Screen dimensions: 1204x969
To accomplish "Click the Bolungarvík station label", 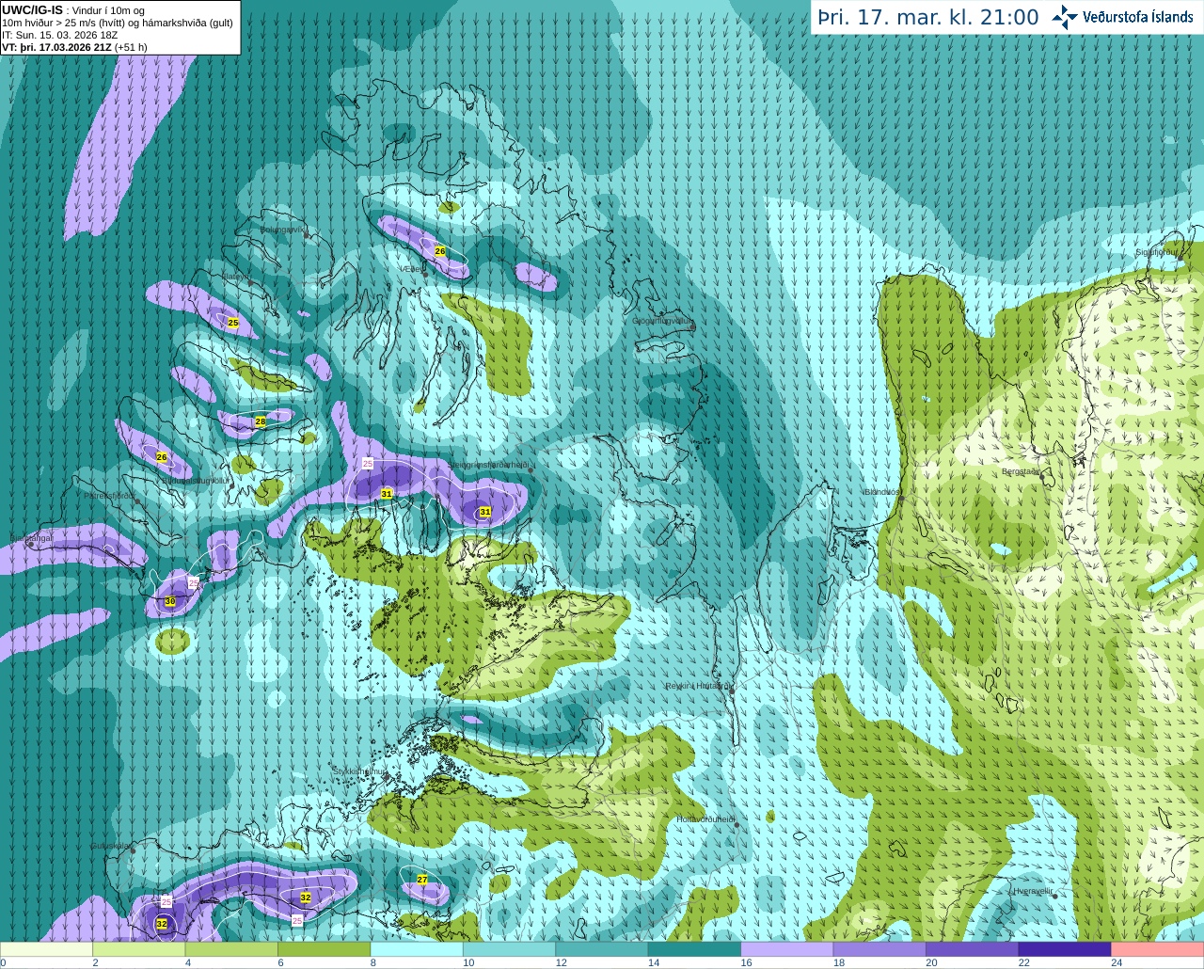I will (282, 229).
